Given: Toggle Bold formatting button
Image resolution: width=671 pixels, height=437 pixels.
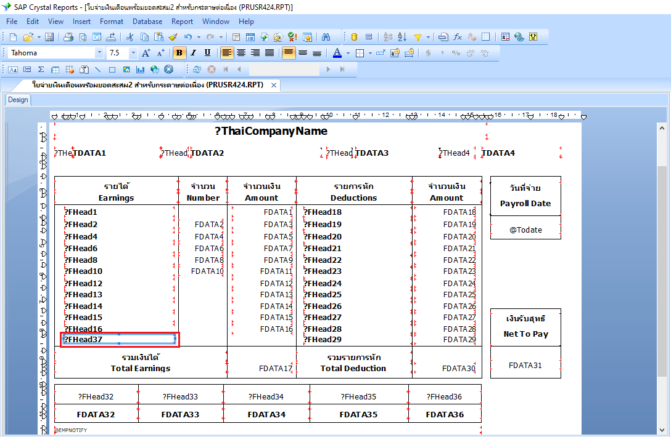Looking at the screenshot, I should (x=179, y=53).
